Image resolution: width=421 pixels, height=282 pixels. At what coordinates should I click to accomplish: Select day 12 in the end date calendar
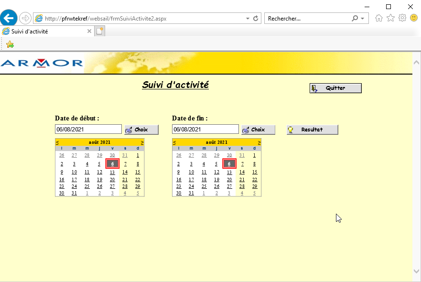coord(216,172)
